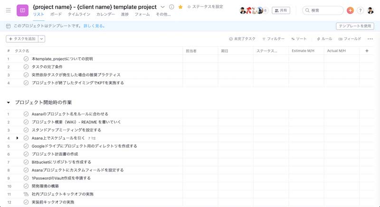
Task: Open the help question mark icon
Action: pyautogui.click(x=361, y=10)
